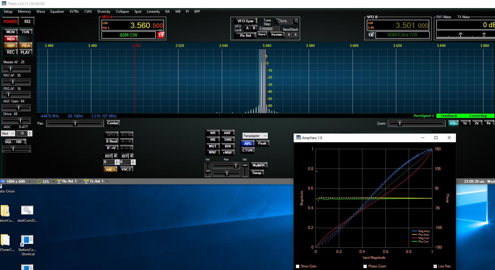This screenshot has height=270, width=495.
Task: Click the display resolution monitor icon
Action: 3,181
